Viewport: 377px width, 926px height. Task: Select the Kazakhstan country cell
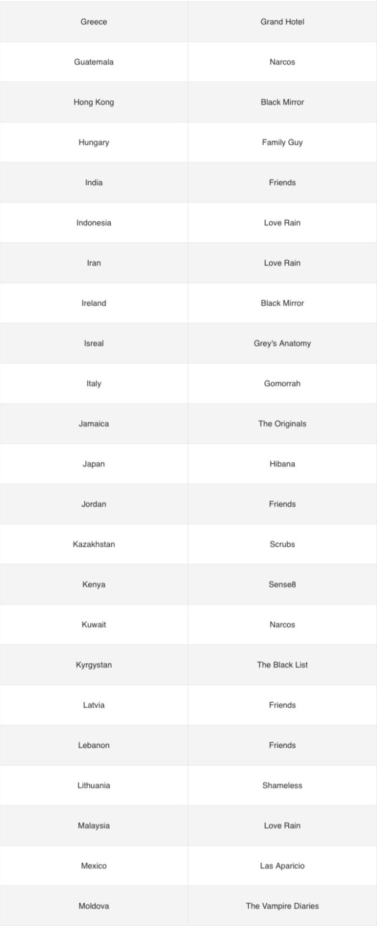pyautogui.click(x=94, y=544)
